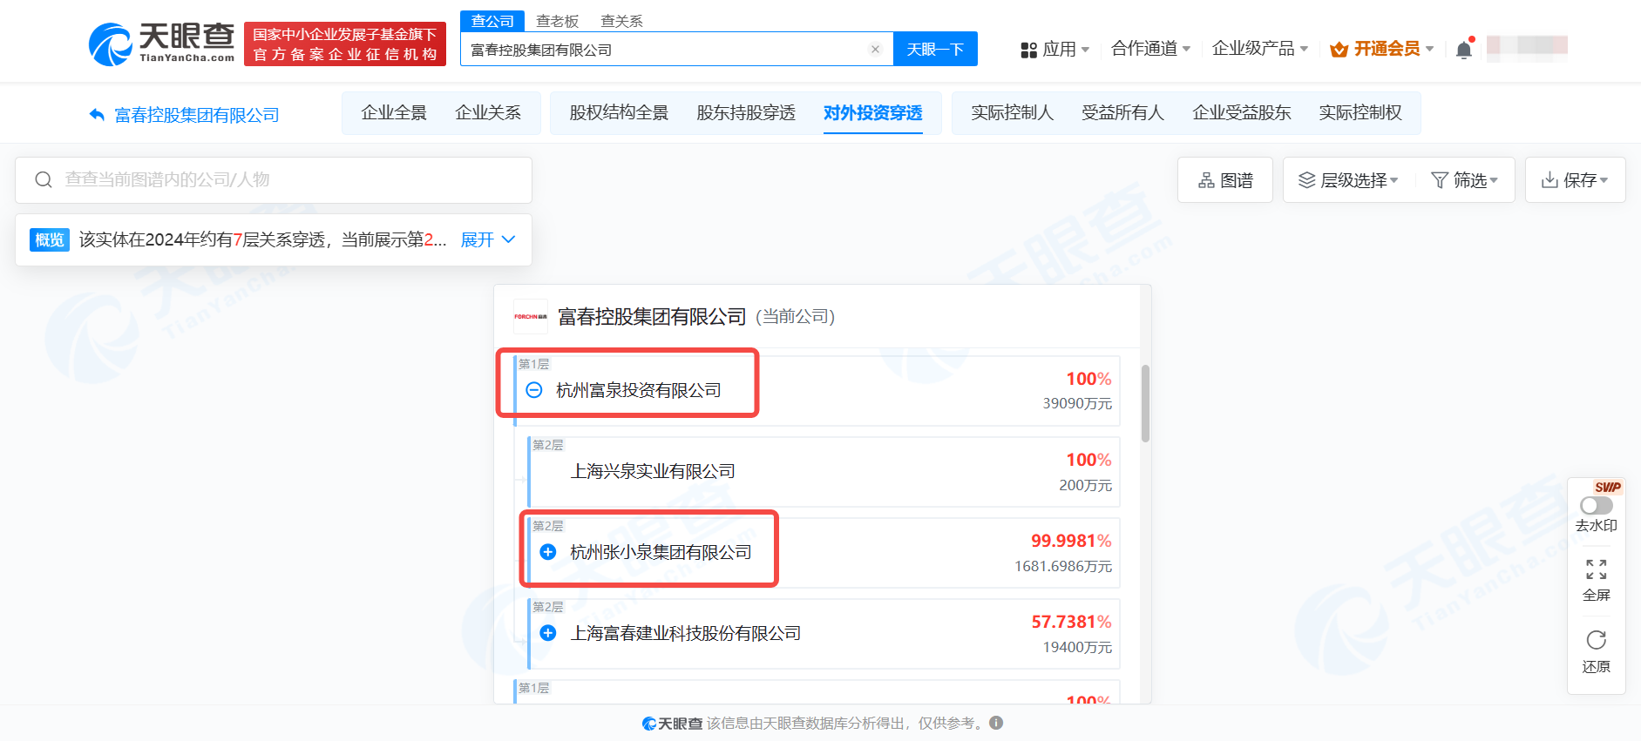The width and height of the screenshot is (1641, 741).
Task: Select the 对外投资穿透 tab
Action: [x=873, y=113]
